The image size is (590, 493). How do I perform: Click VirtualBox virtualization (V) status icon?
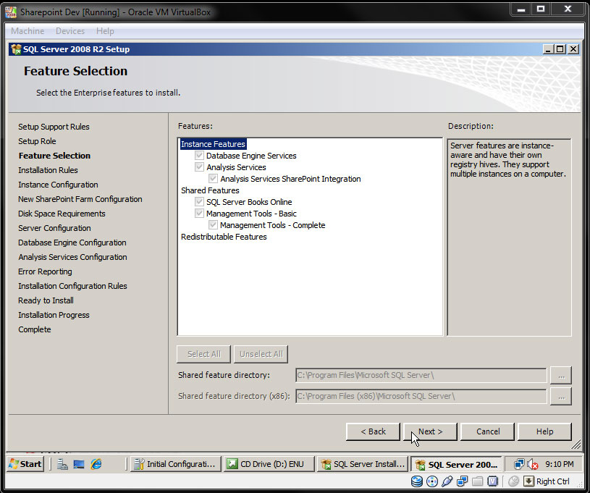point(492,481)
